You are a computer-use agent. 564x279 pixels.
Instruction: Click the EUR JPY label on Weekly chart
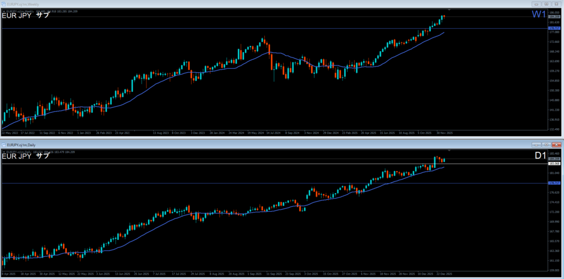tap(17, 15)
